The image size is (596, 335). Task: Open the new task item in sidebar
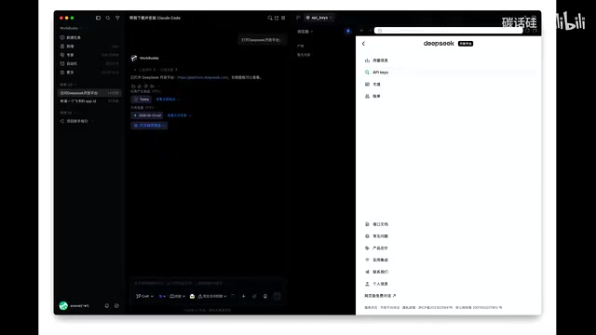point(89,37)
